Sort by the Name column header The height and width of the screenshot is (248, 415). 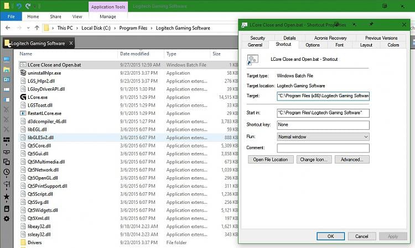(25, 54)
